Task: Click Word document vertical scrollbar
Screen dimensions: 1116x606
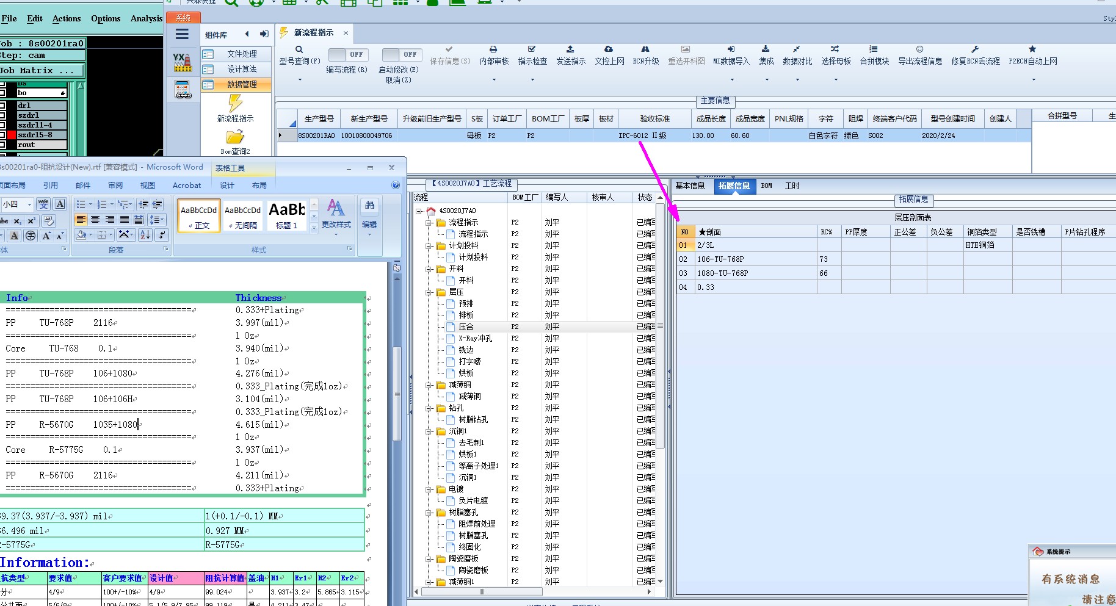Action: pos(397,394)
